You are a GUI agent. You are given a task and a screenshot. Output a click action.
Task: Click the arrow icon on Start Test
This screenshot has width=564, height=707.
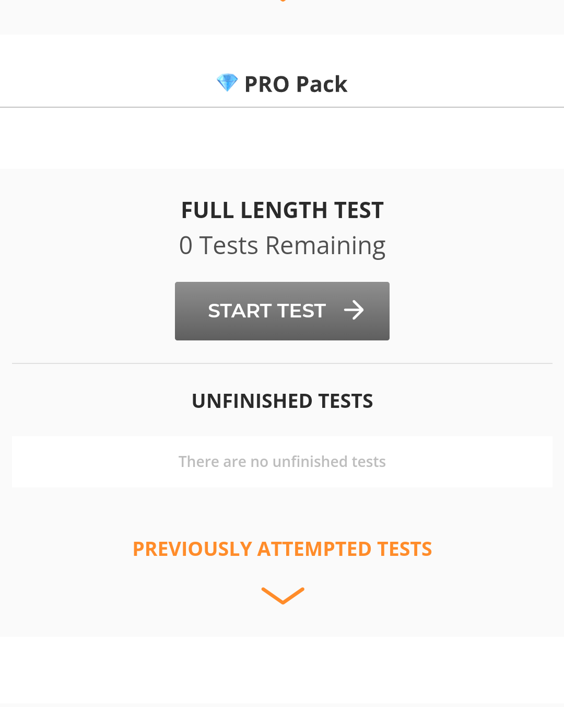tap(354, 310)
